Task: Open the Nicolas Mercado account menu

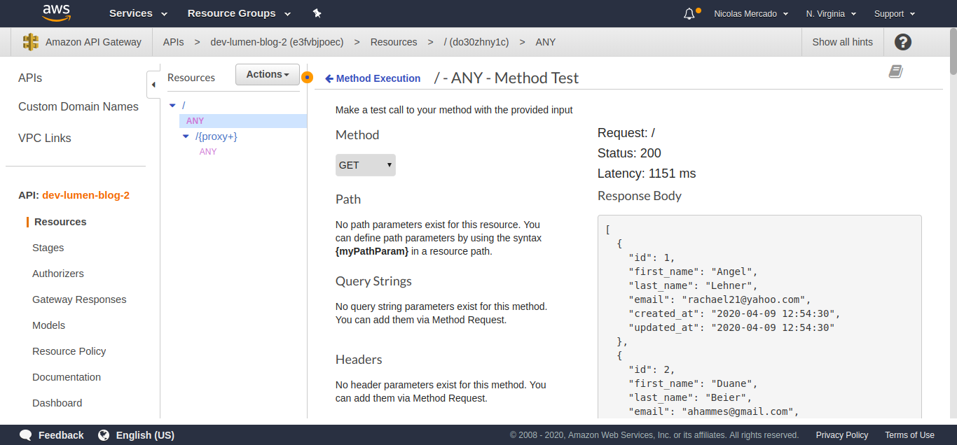Action: point(751,13)
